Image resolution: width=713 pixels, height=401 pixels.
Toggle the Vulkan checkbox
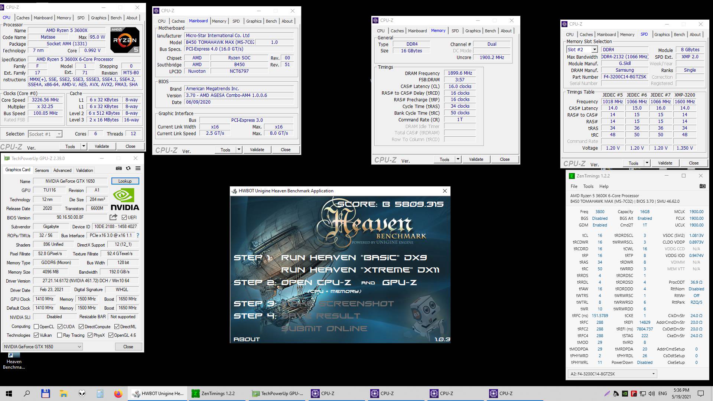tap(36, 335)
